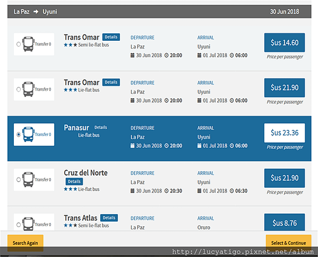This screenshot has width=318, height=257.
Task: Open Details for Trans Atlas
Action: click(109, 218)
